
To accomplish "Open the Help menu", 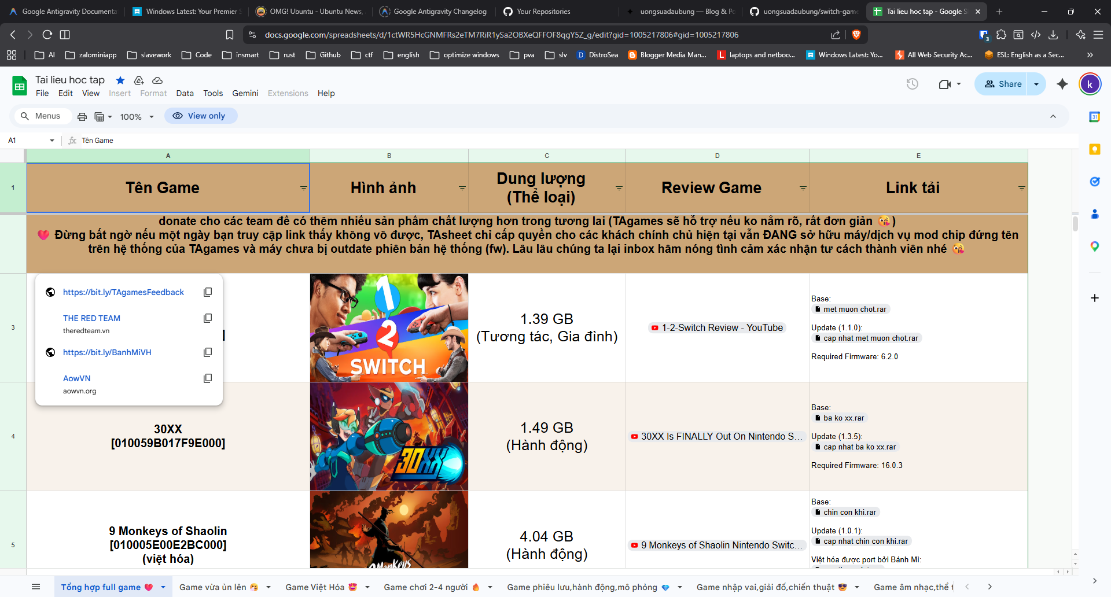I will (326, 93).
